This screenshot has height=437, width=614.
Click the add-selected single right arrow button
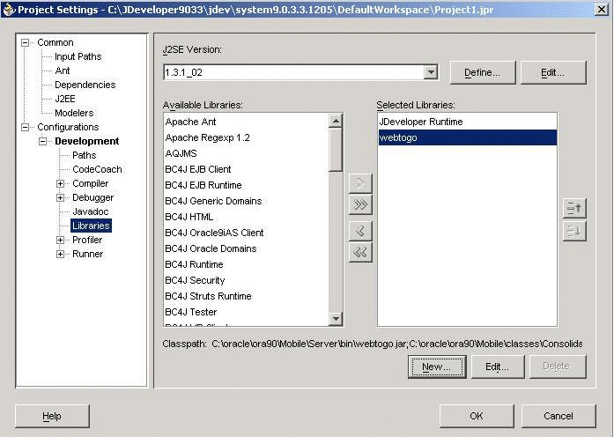360,183
